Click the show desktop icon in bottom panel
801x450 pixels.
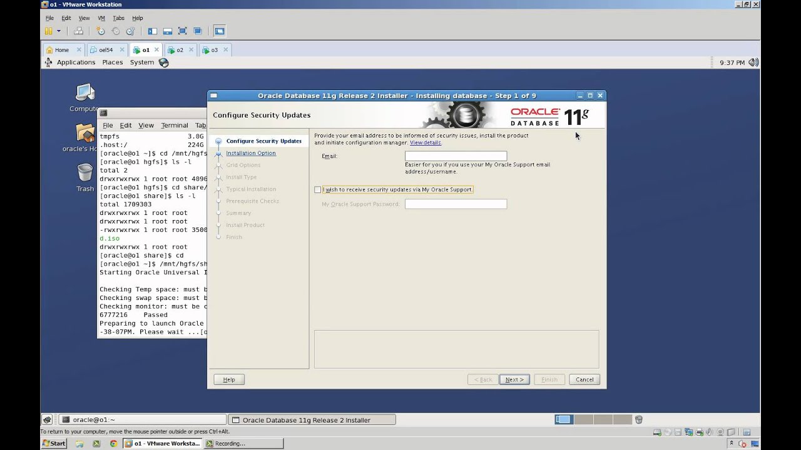click(x=47, y=420)
